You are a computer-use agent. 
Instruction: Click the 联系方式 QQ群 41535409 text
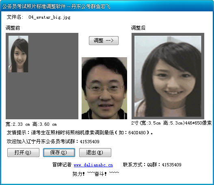tap(152, 165)
